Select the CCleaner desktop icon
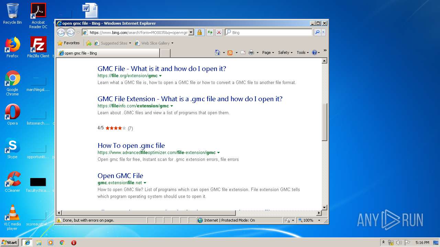 12,182
